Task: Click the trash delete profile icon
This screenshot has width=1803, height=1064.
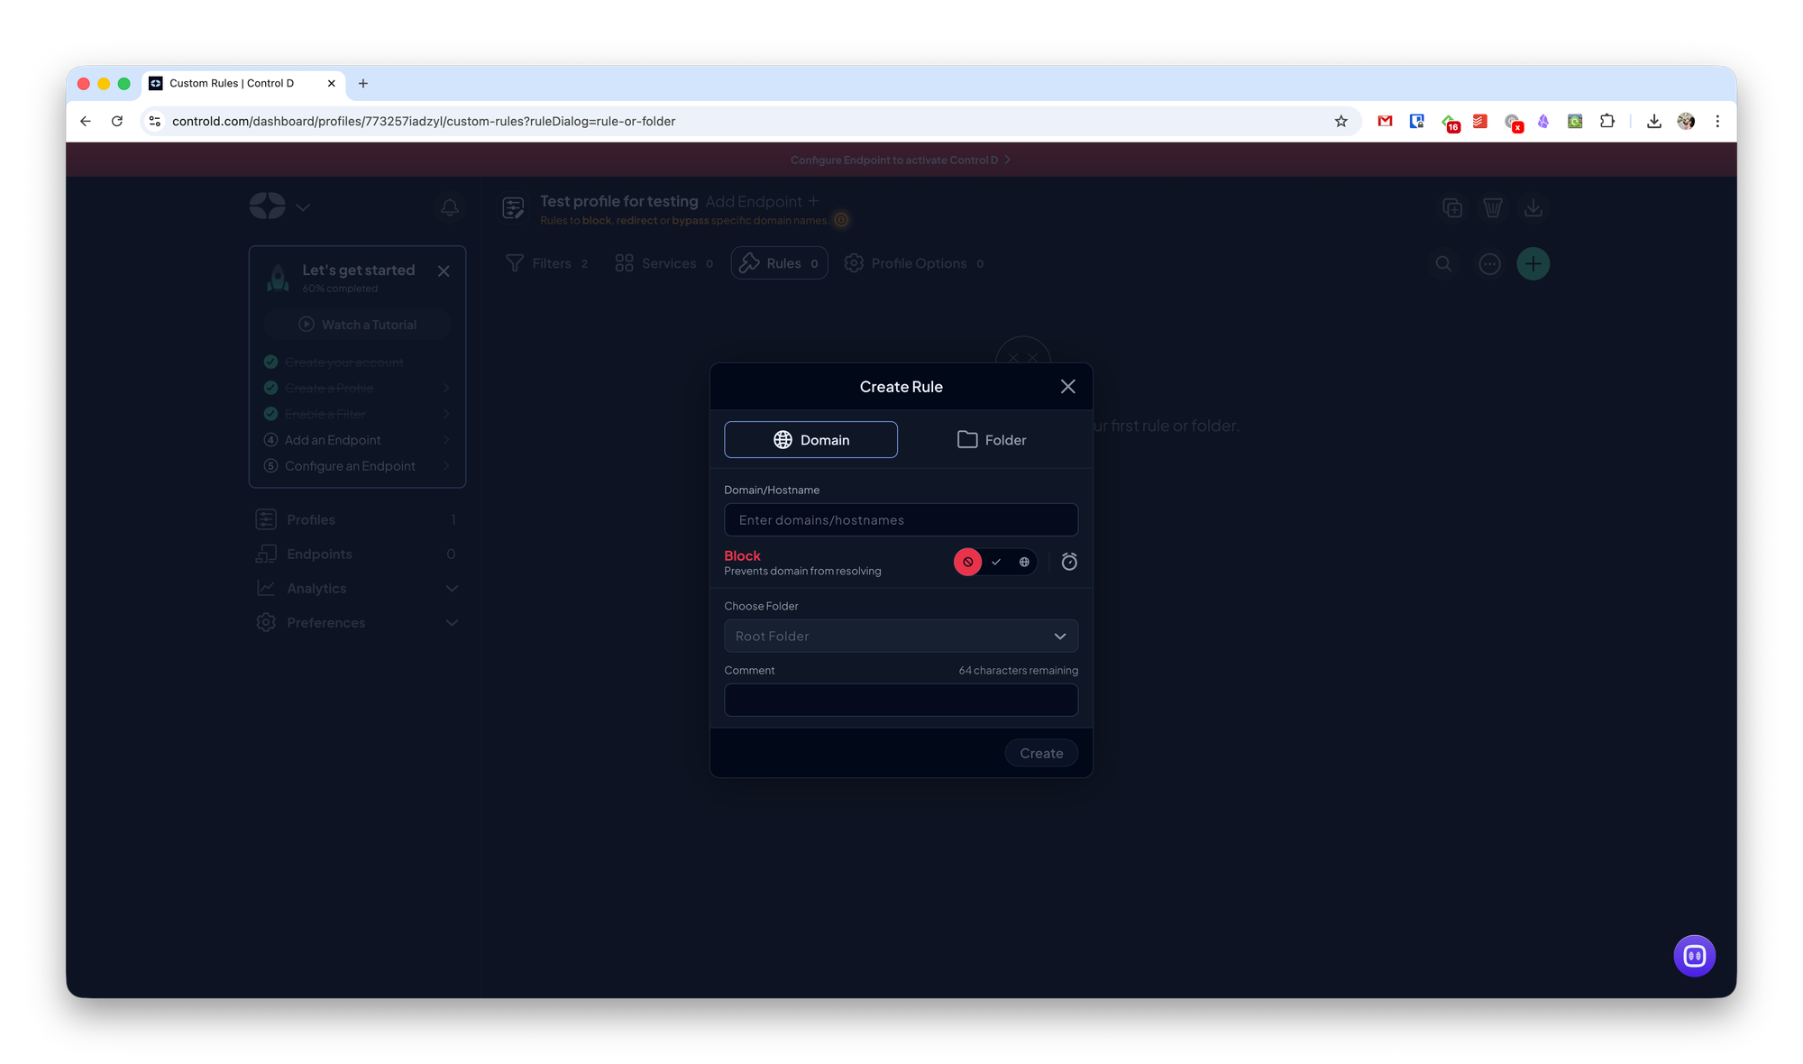Action: point(1493,207)
